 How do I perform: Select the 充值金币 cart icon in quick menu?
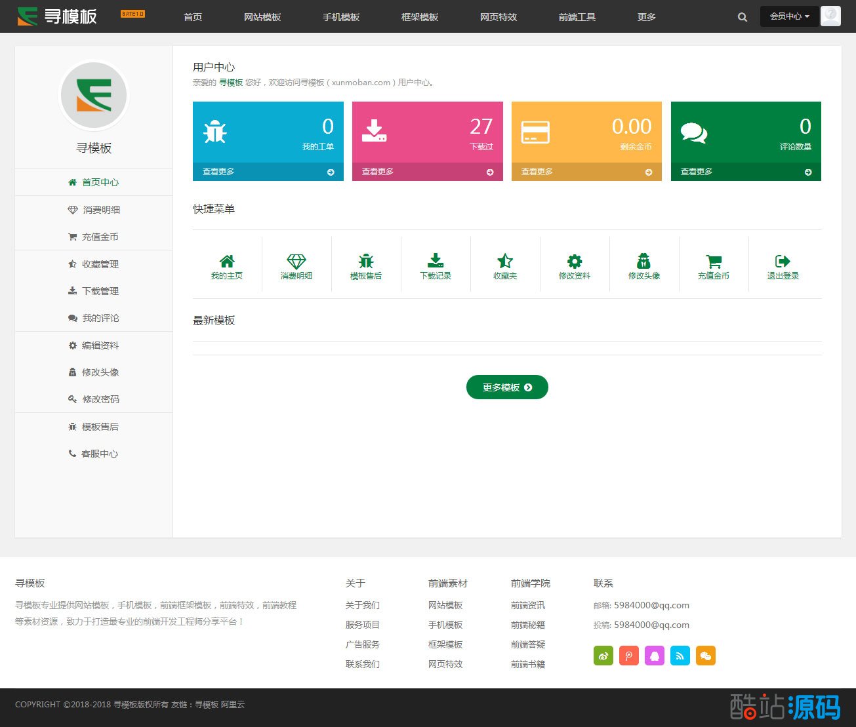pos(714,261)
